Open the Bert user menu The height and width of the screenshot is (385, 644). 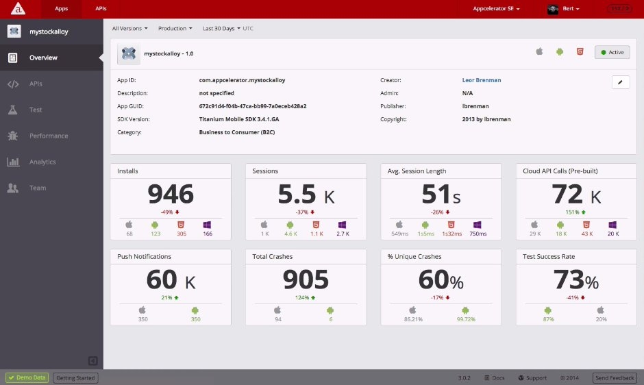pyautogui.click(x=571, y=9)
